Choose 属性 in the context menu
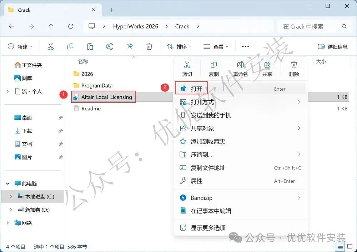Viewport: 357px width, 252px height. 240,181
